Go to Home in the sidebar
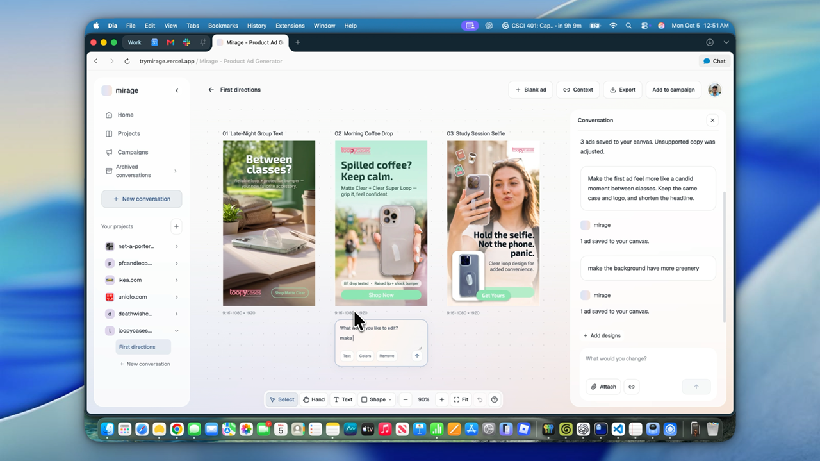Screen dimensions: 820x461 pyautogui.click(x=126, y=115)
